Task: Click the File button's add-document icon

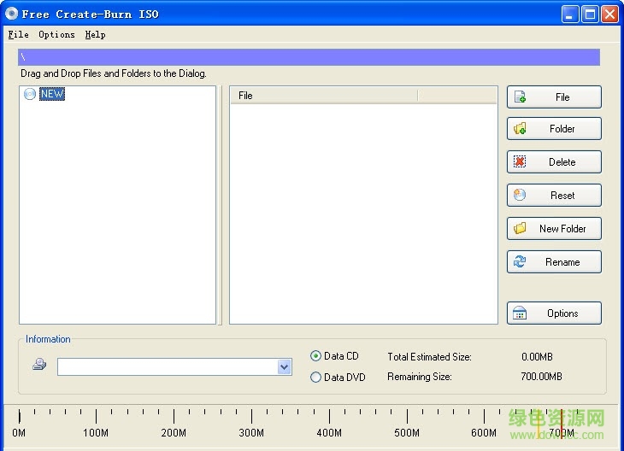Action: [520, 97]
